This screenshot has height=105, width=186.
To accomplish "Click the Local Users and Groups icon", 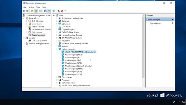I will [x=30, y=29].
